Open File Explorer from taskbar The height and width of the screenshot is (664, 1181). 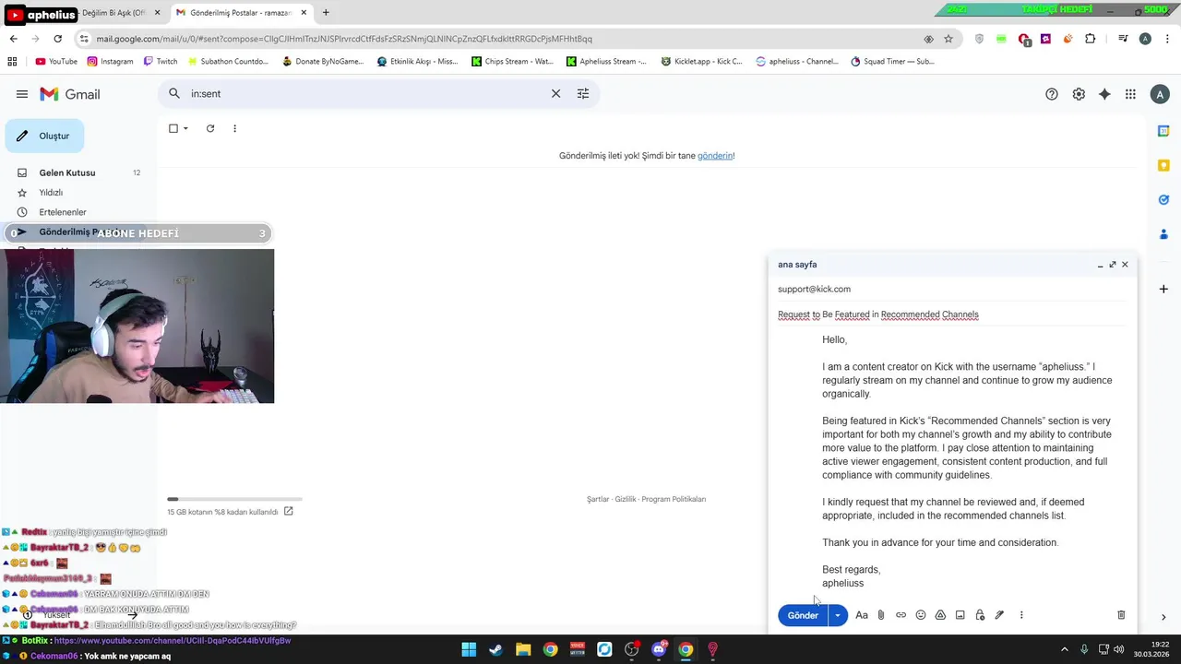(x=523, y=649)
